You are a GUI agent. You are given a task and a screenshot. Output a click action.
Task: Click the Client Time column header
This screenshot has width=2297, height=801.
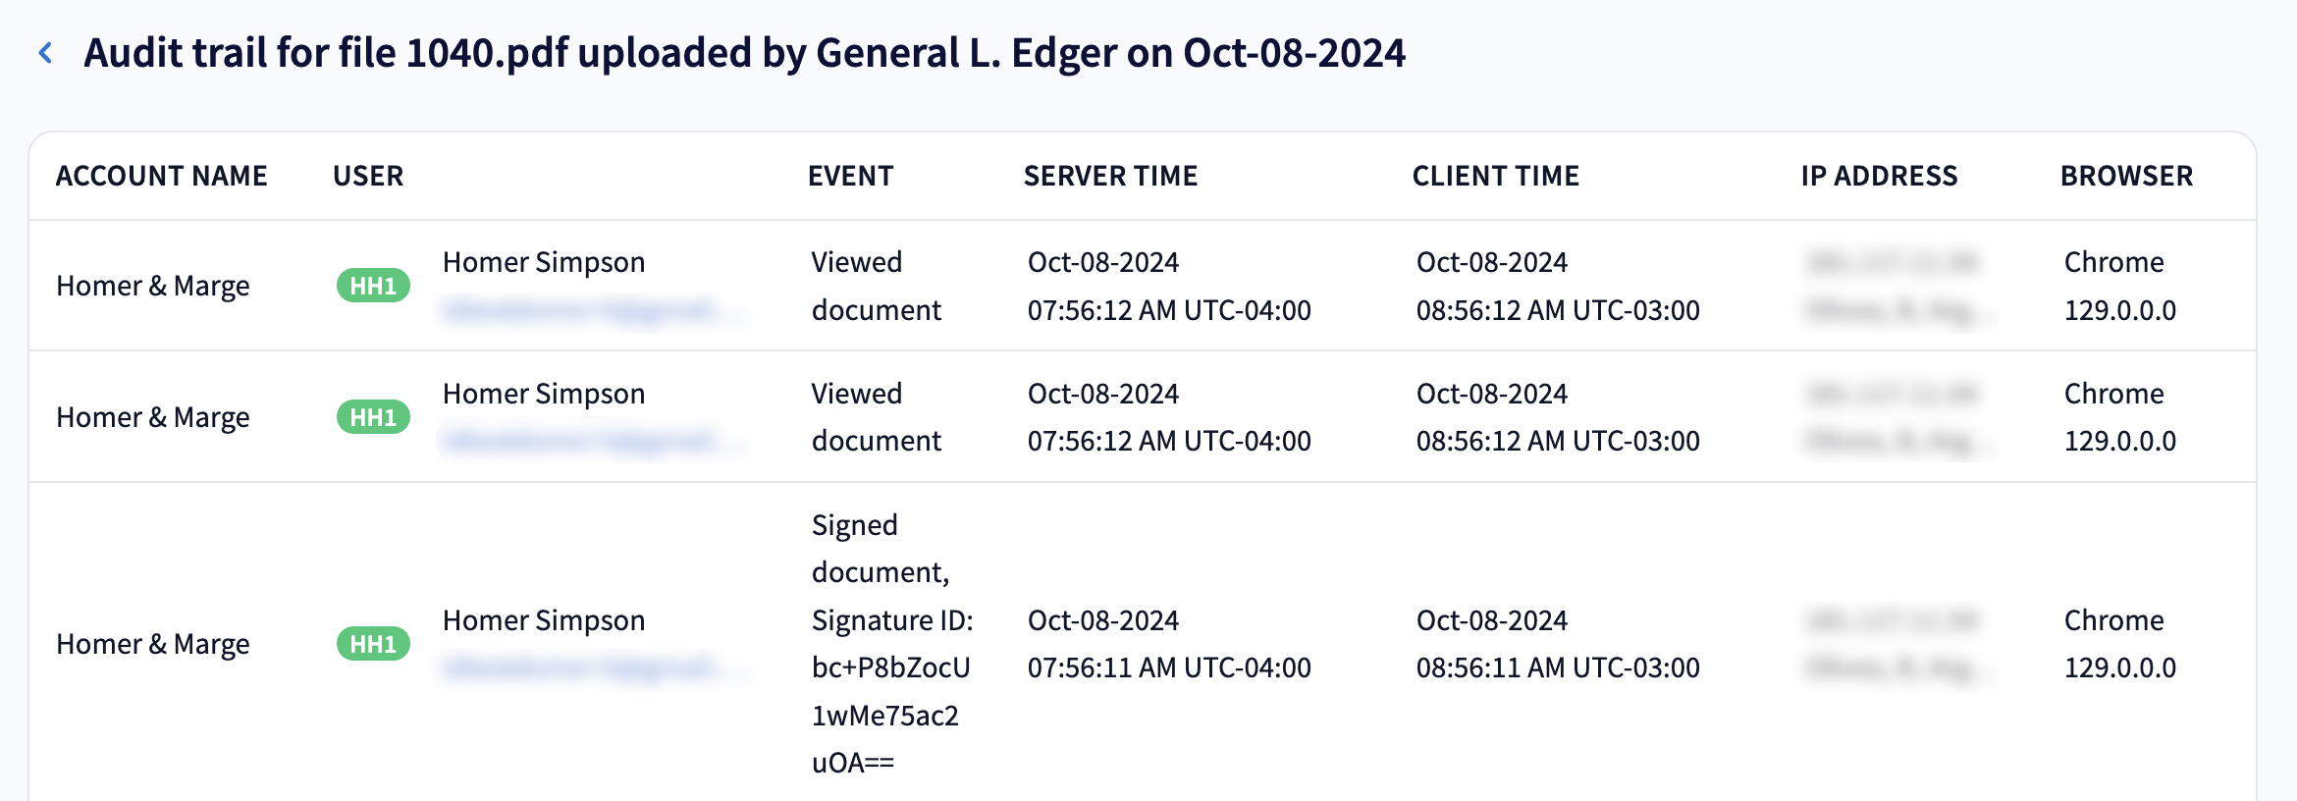pyautogui.click(x=1495, y=176)
